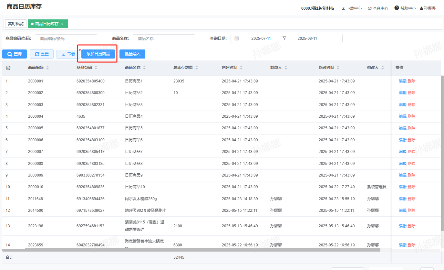
Task: Close the 商品日历库存 tab
Action: pyautogui.click(x=62, y=24)
